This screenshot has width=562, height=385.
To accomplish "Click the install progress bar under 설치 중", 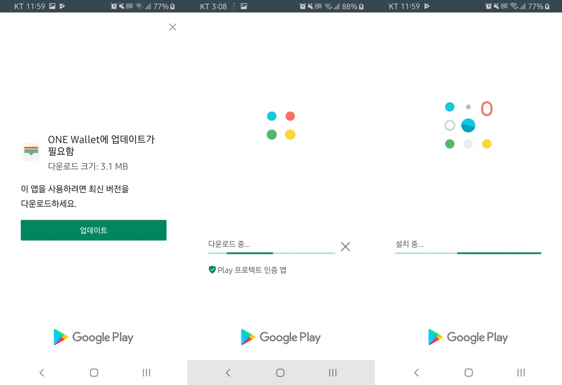I will [x=468, y=253].
